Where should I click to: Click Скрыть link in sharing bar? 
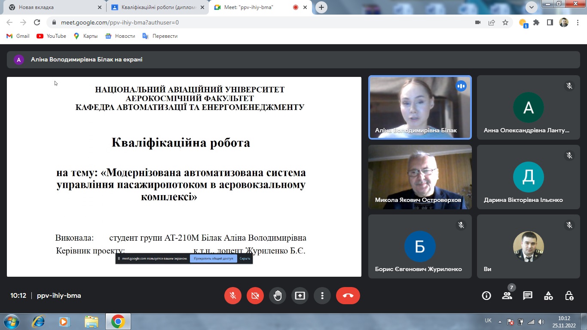pyautogui.click(x=245, y=259)
